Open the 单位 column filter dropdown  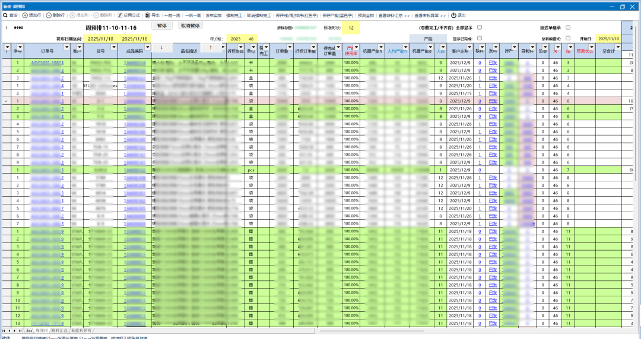tap(253, 47)
